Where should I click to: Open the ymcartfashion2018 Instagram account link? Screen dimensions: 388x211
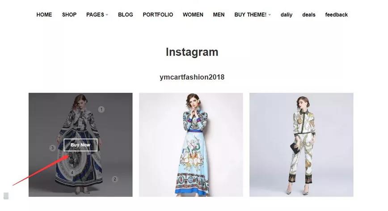click(192, 77)
